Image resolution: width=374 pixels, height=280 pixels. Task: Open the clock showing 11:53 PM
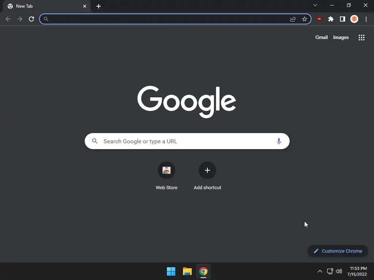pyautogui.click(x=357, y=271)
